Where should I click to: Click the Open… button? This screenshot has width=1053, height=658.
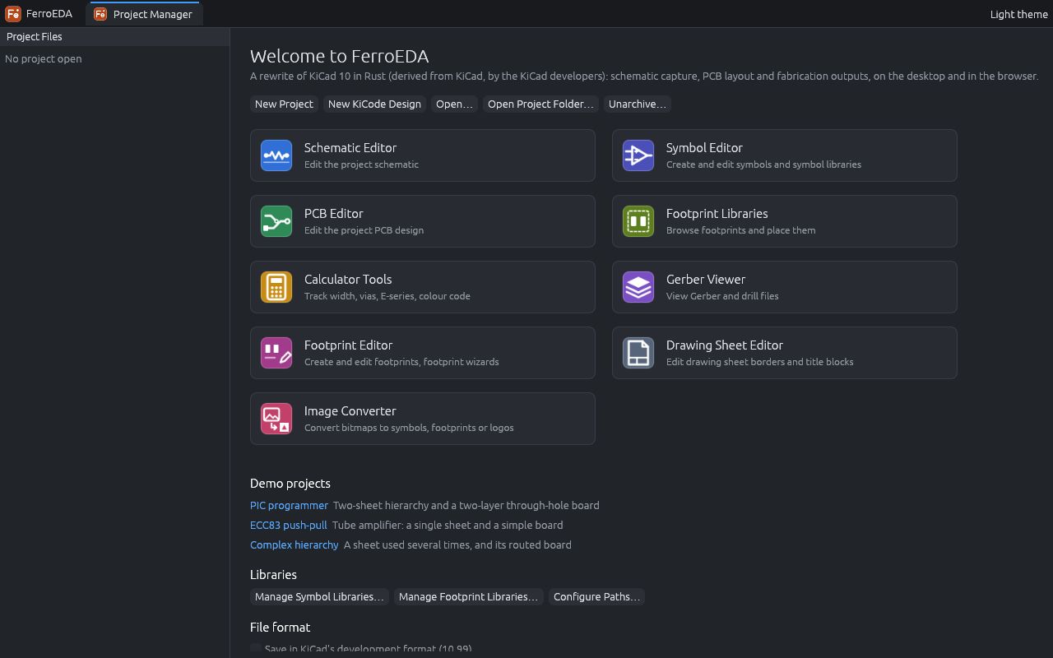[x=454, y=104]
